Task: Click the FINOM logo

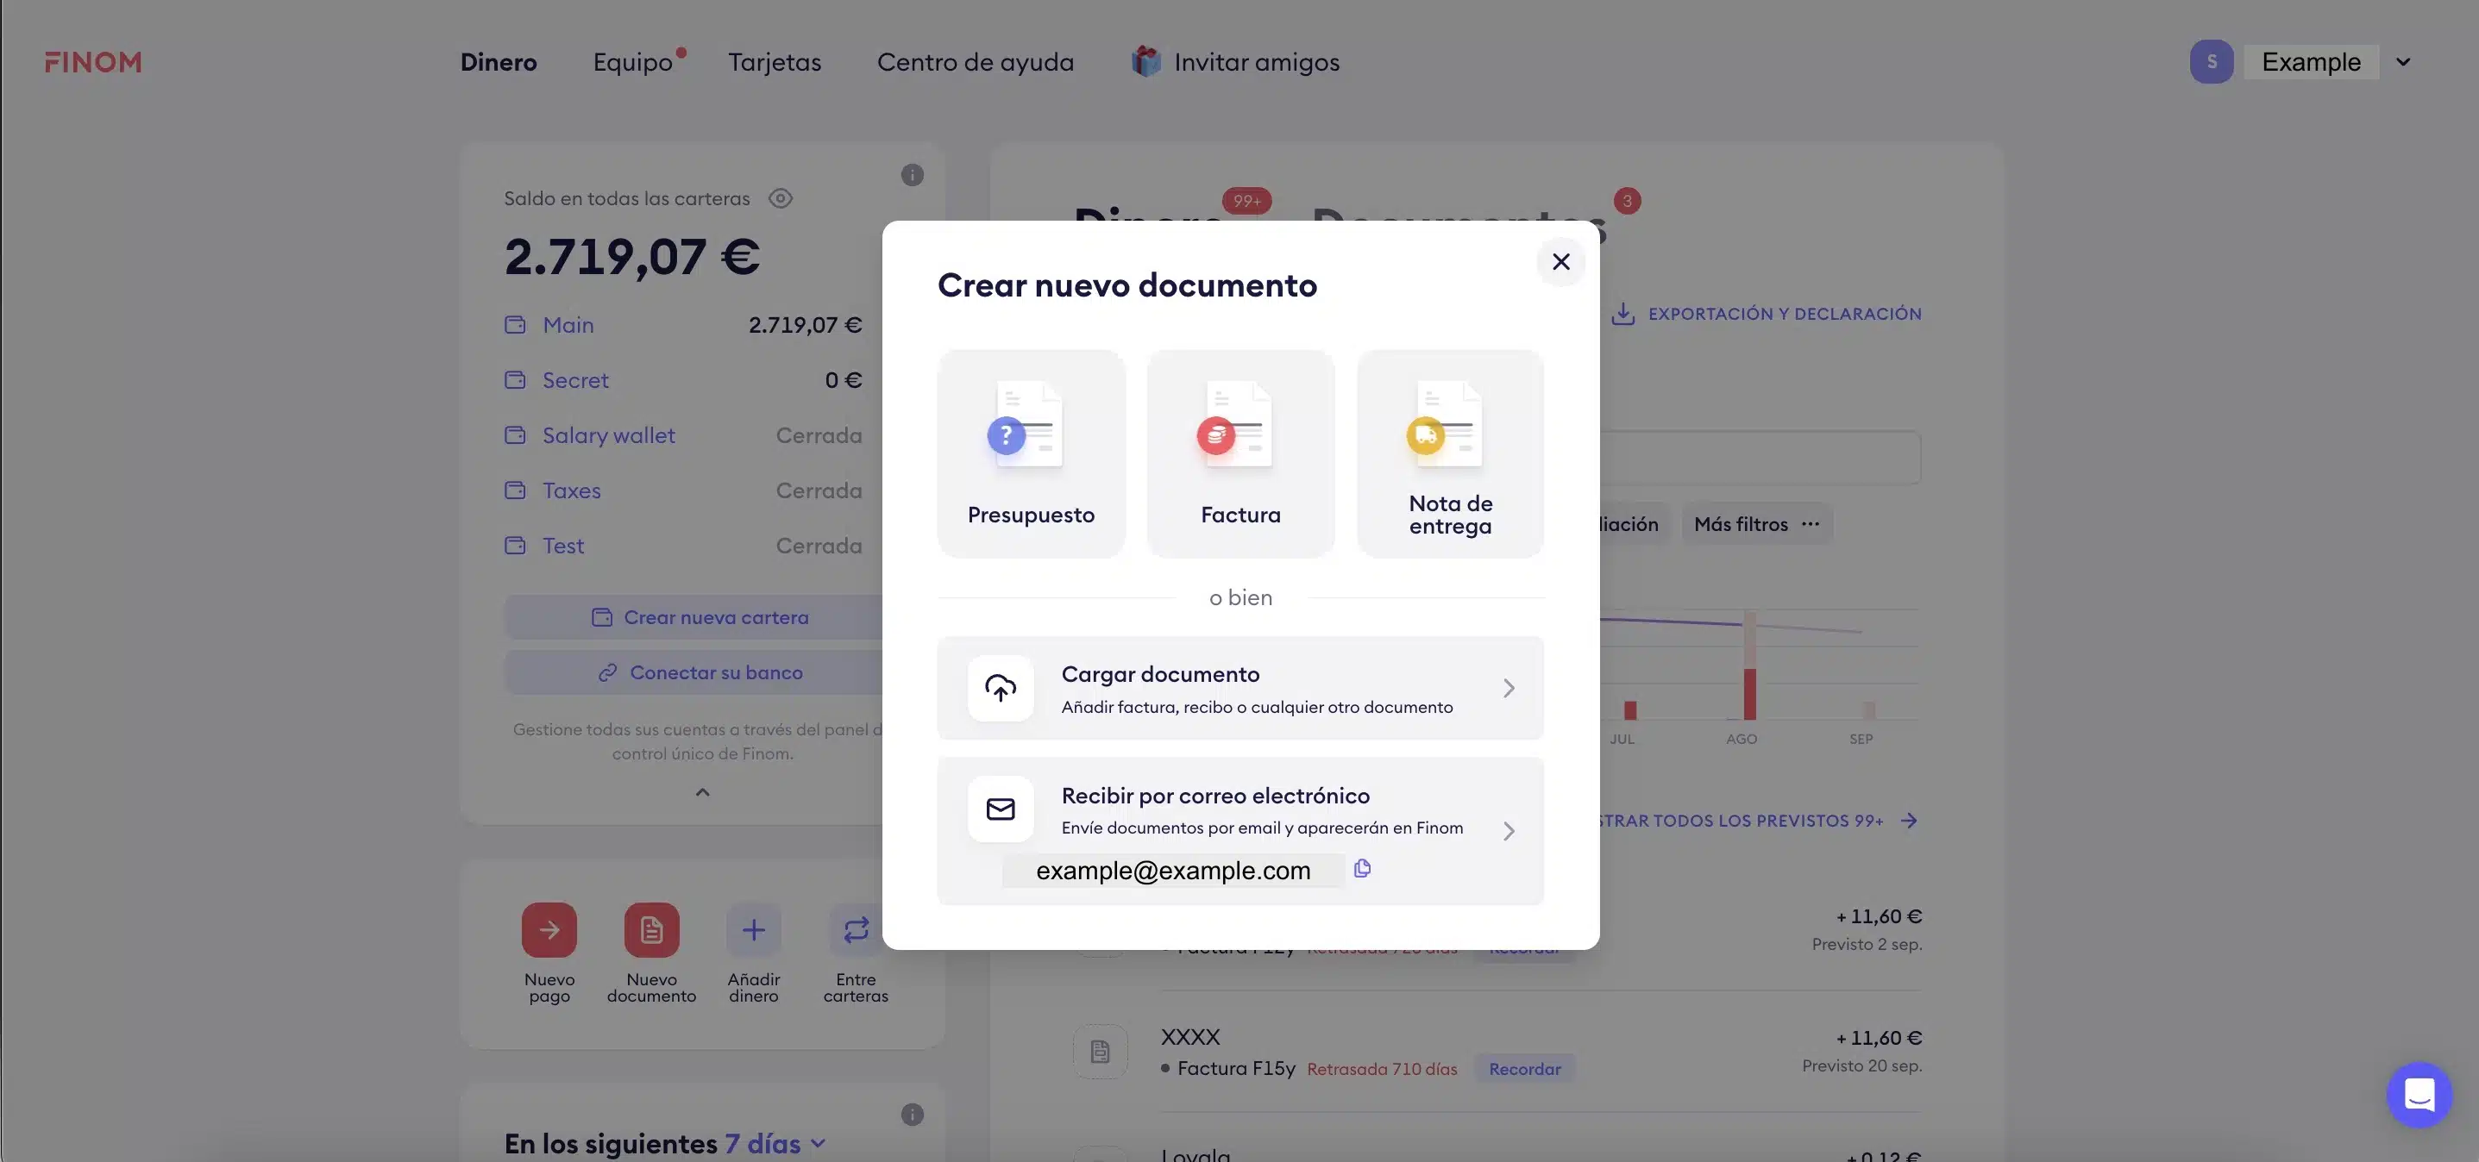Action: click(x=93, y=63)
